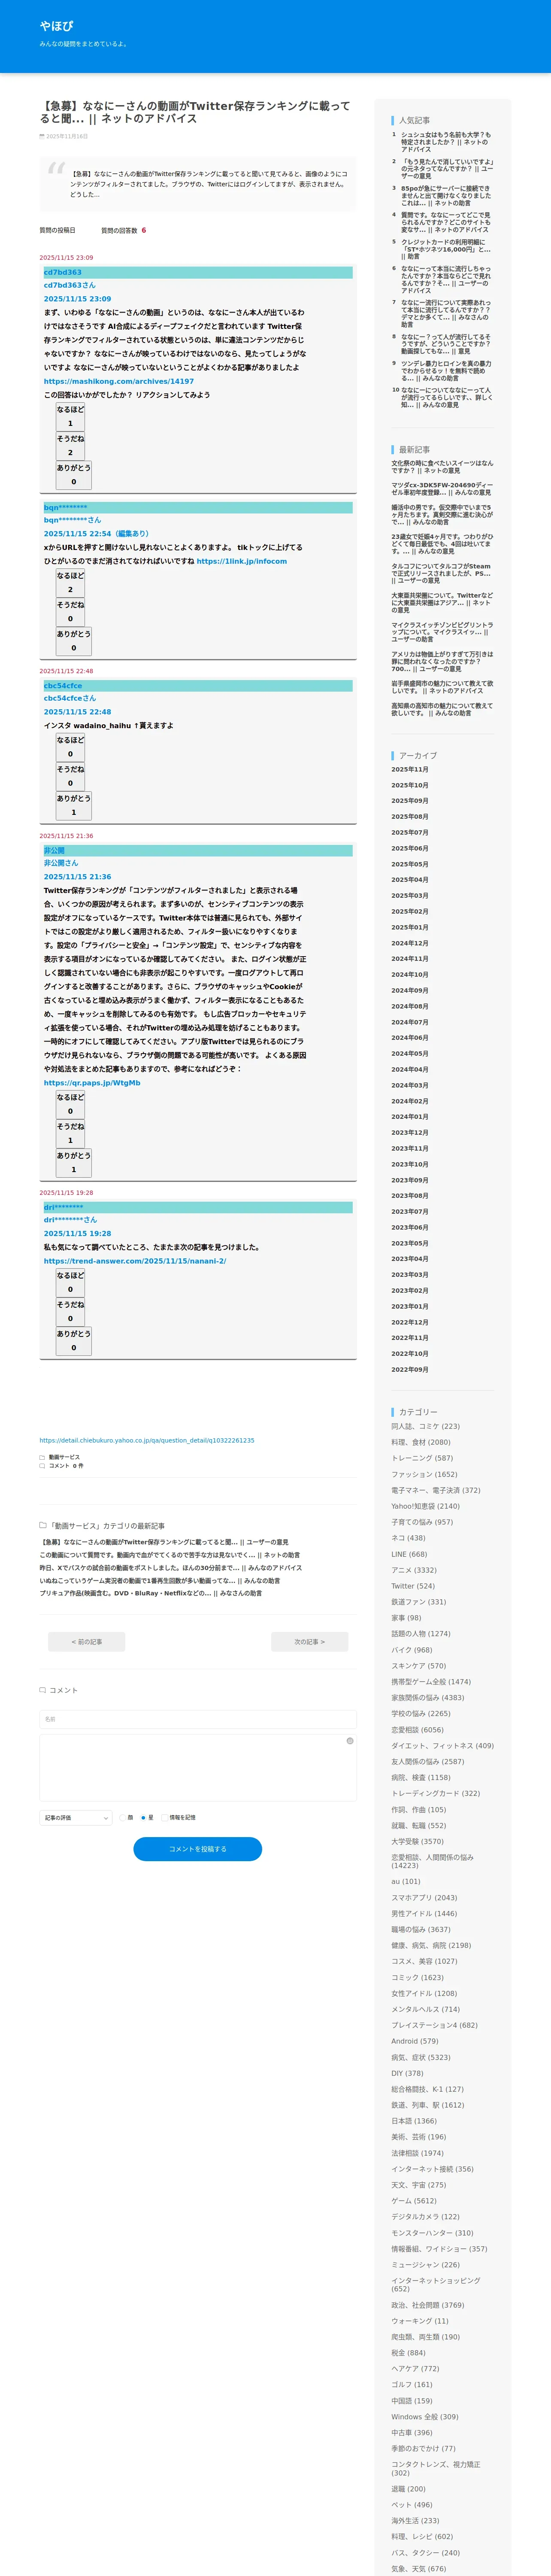Open the 2022年09月 archive
Screen dimensions: 551x2576
[410, 1370]
